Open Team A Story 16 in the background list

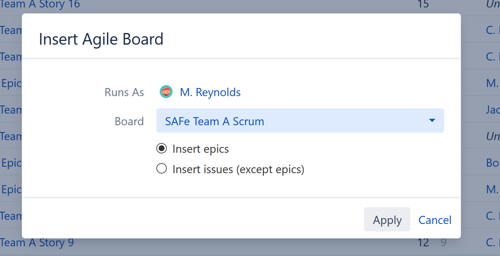pos(40,4)
